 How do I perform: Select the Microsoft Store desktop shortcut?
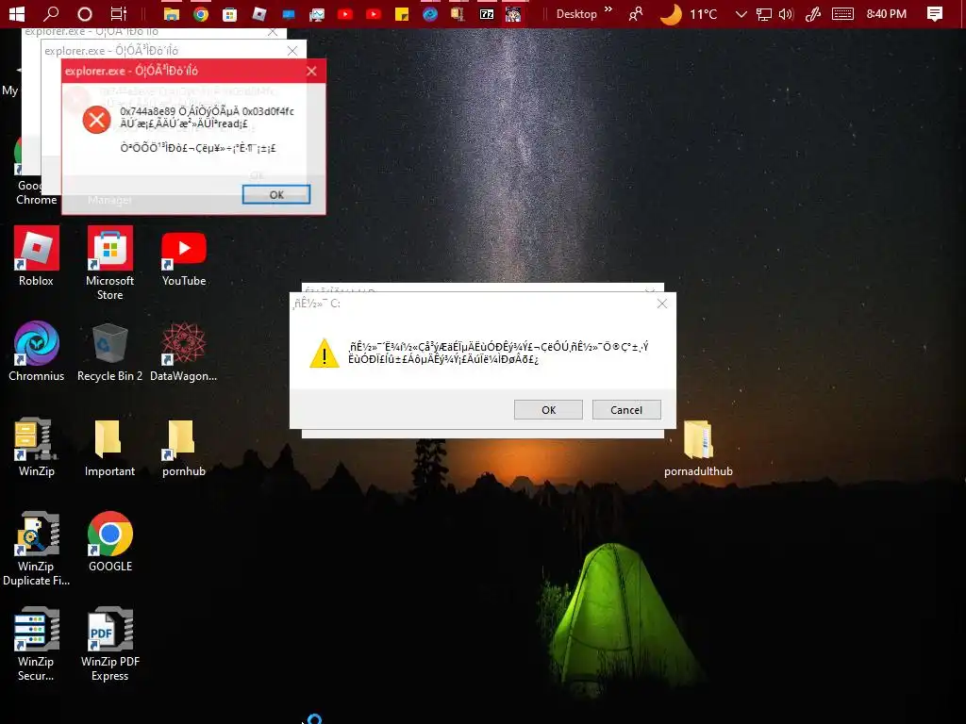click(x=109, y=264)
